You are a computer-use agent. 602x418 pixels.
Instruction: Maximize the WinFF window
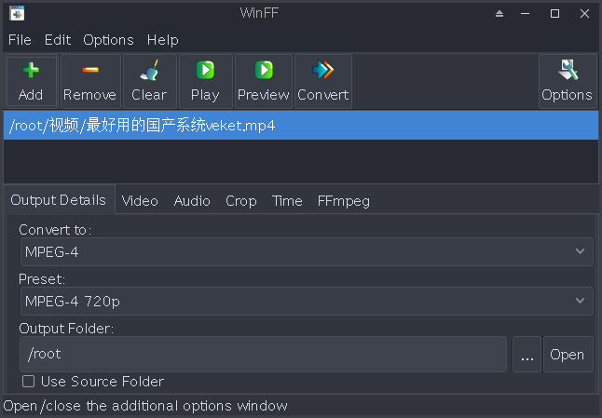click(x=554, y=14)
